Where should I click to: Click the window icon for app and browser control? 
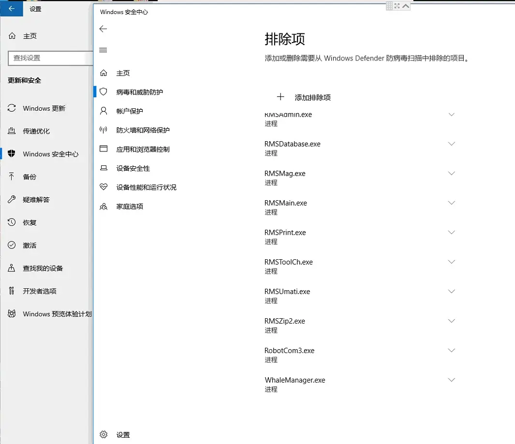pyautogui.click(x=103, y=149)
